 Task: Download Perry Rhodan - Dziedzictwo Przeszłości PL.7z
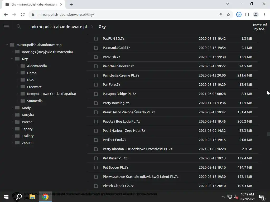pyautogui.click(x=138, y=149)
